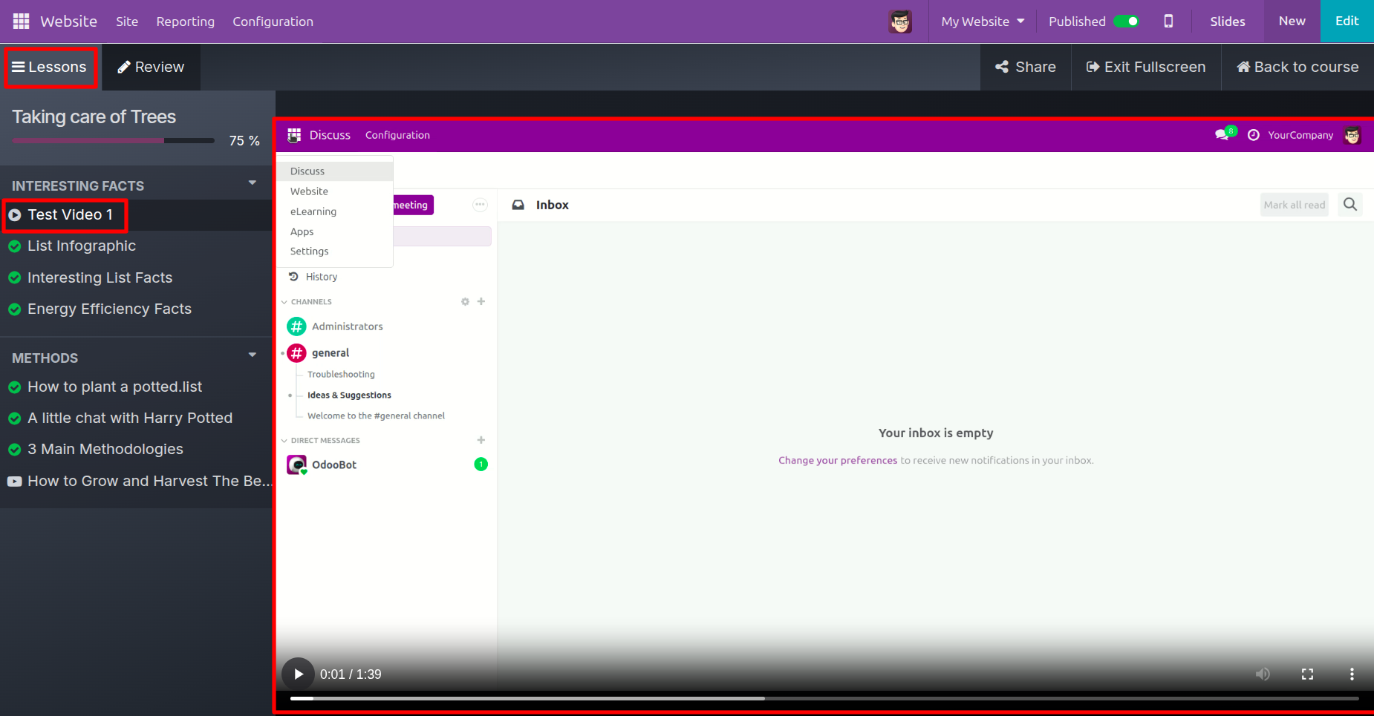This screenshot has height=716, width=1374.
Task: Click Exit Fullscreen
Action: (1146, 67)
